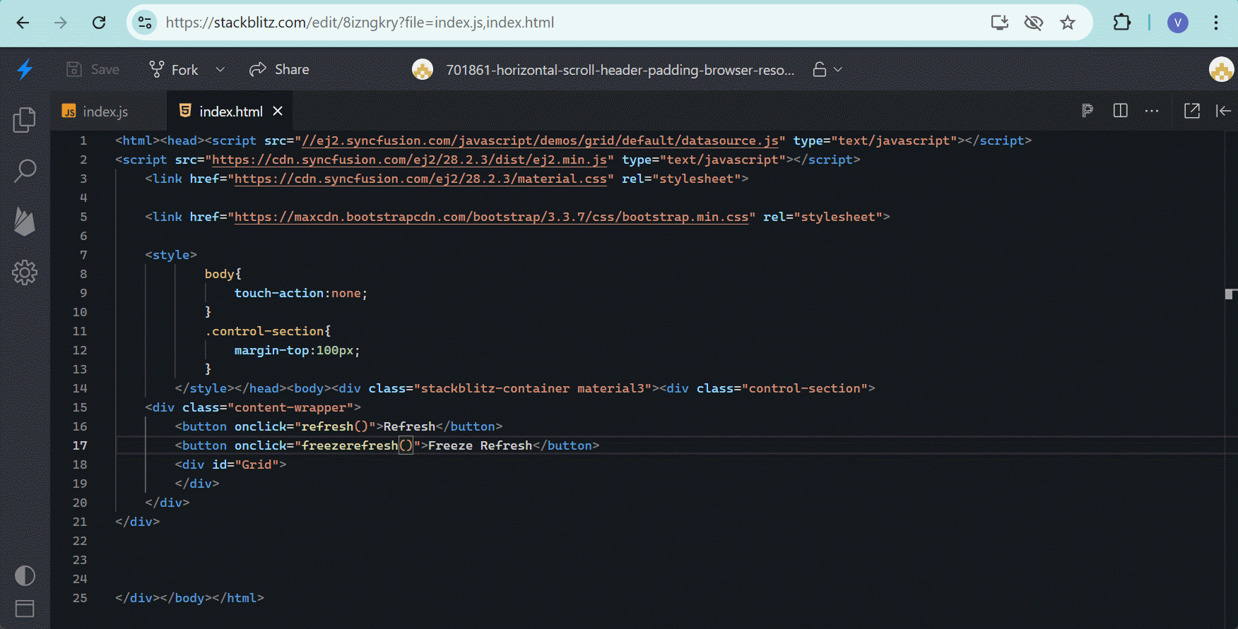
Task: Click the closing </body></html> line
Action: 189,598
